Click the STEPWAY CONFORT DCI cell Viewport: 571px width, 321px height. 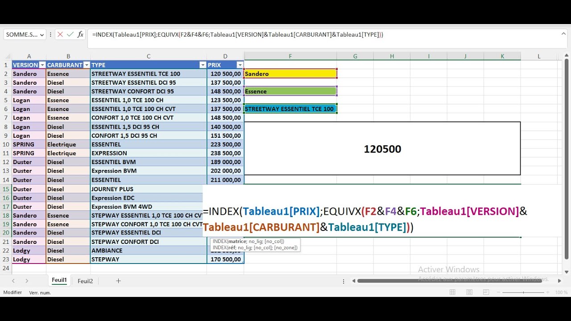149,242
